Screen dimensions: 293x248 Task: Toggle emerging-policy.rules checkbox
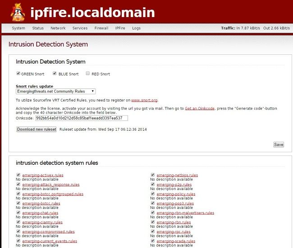pos(153,194)
